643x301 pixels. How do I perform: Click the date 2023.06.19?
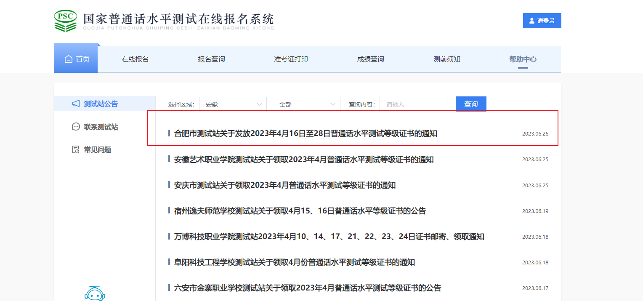click(x=535, y=211)
